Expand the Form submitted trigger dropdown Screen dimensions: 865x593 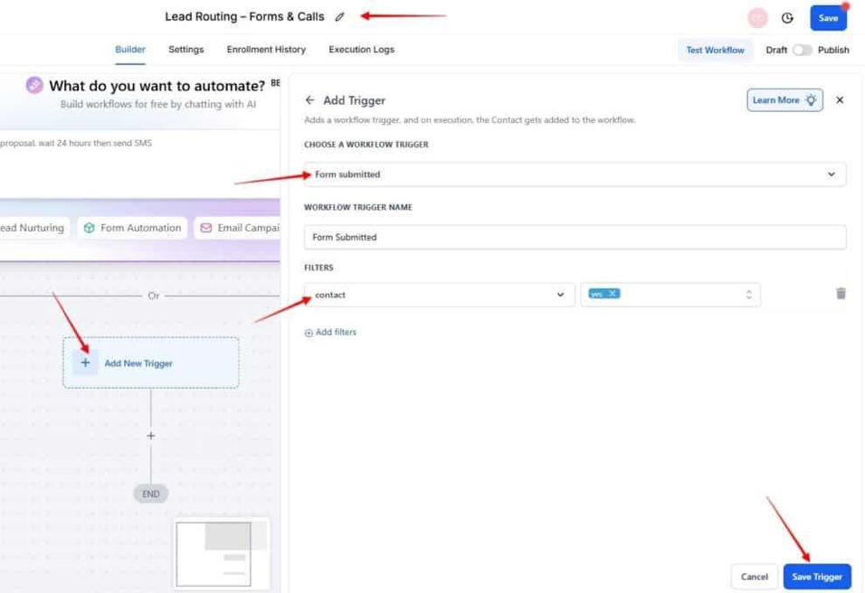pyautogui.click(x=831, y=174)
